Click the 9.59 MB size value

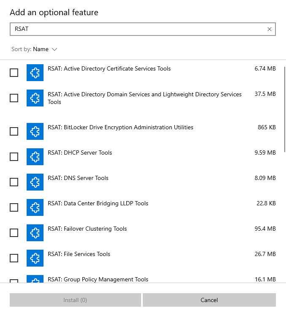265,153
